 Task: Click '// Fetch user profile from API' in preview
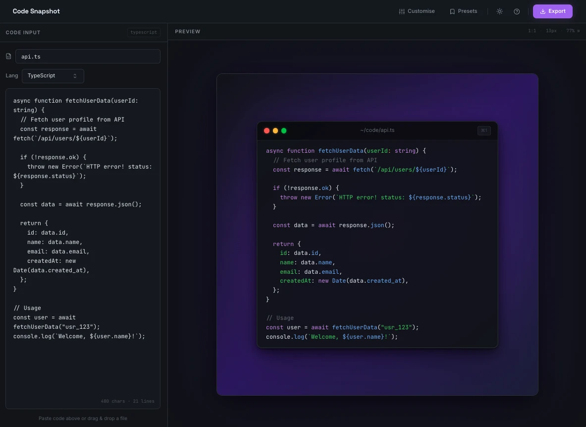(325, 160)
